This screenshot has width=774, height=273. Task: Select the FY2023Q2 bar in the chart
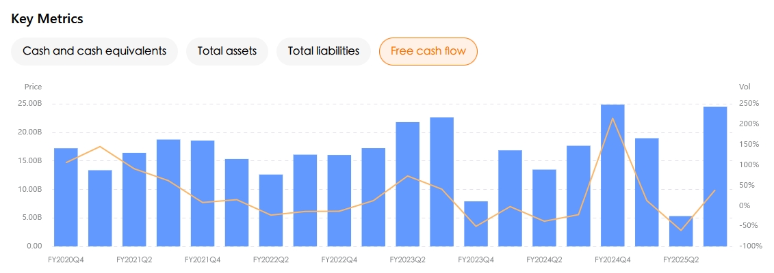(408, 184)
